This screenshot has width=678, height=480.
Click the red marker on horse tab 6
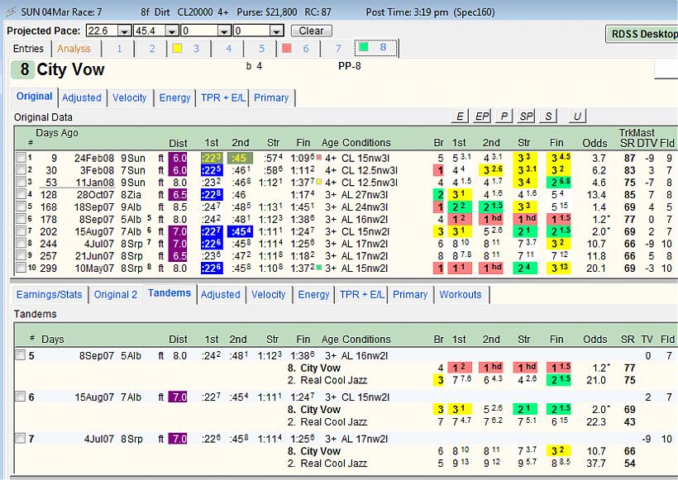pyautogui.click(x=287, y=49)
